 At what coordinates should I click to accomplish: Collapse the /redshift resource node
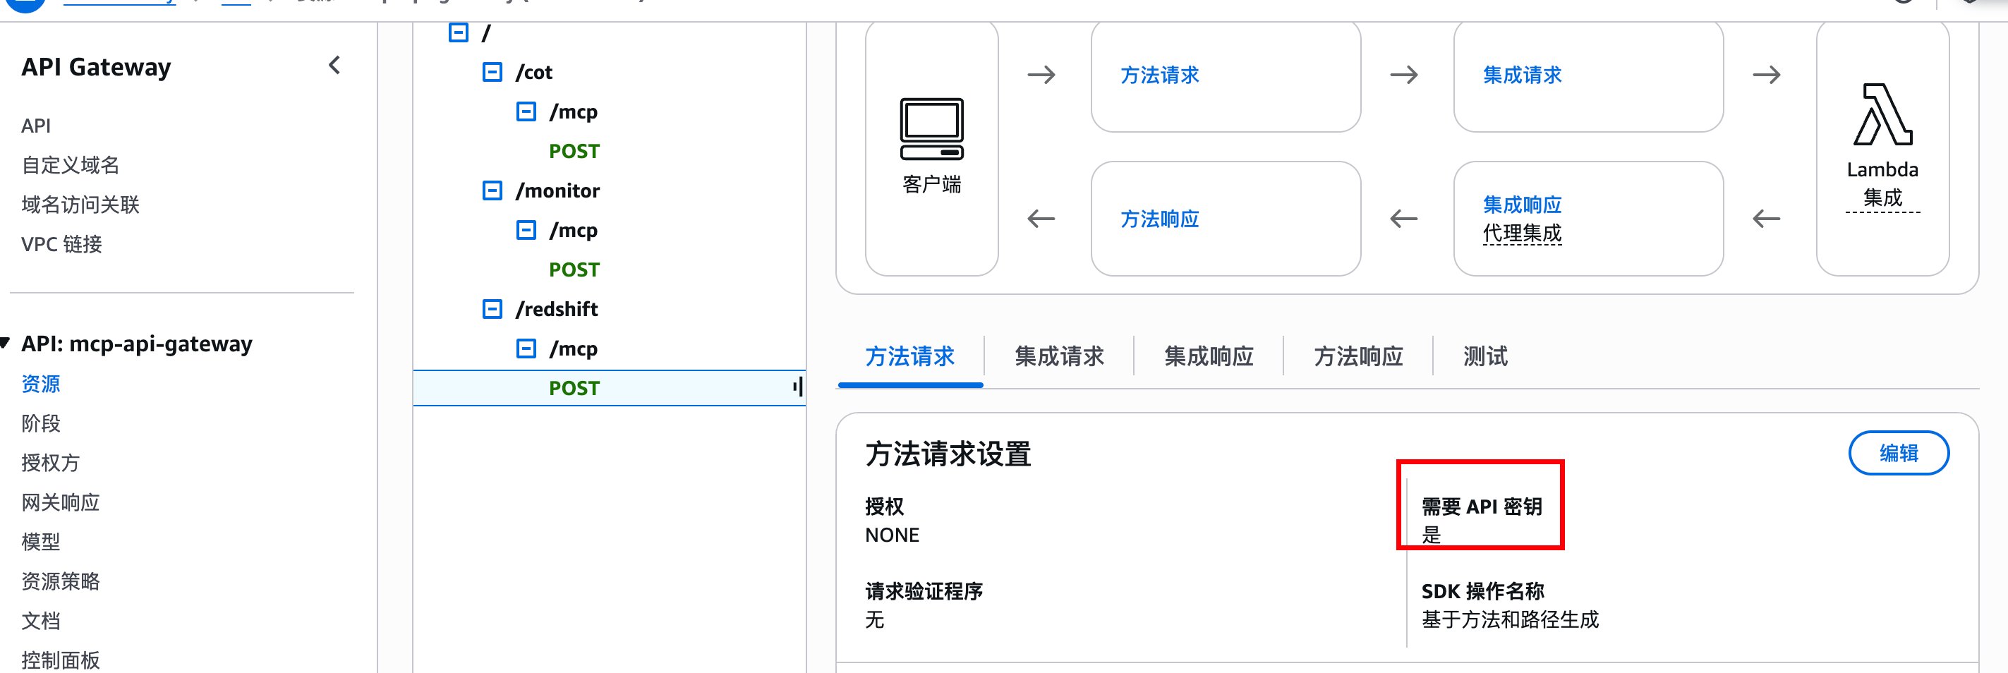[x=492, y=309]
